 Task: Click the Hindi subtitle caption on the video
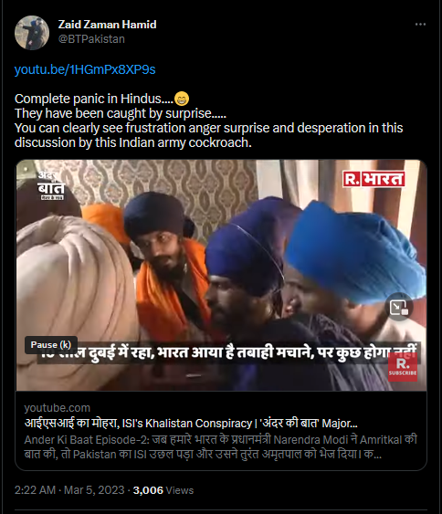pos(228,352)
